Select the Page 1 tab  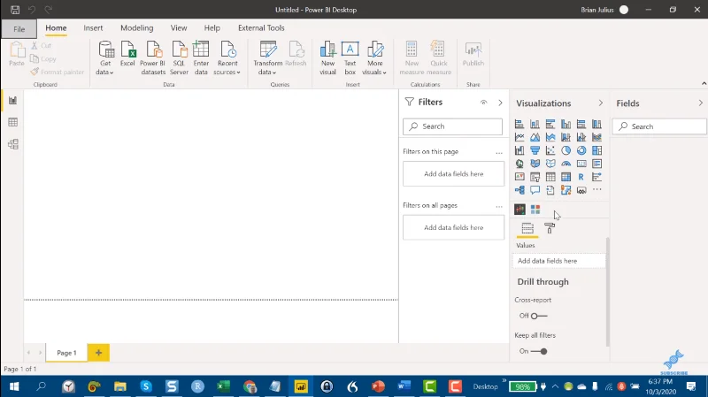66,353
